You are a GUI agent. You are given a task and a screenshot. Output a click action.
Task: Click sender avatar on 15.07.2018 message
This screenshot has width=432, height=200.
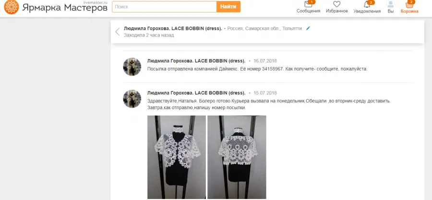tap(132, 99)
